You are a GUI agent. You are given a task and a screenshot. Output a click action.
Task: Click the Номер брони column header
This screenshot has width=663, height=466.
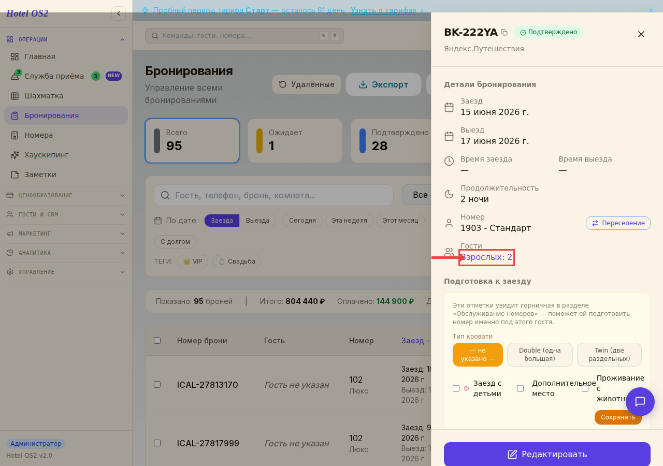tap(202, 341)
